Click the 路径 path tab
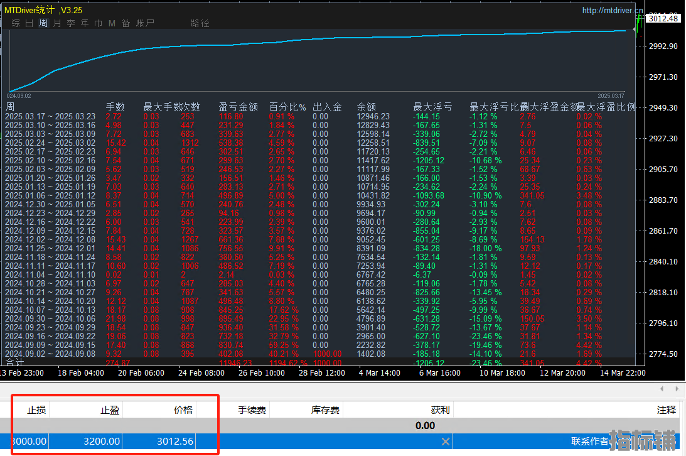 click(x=200, y=23)
